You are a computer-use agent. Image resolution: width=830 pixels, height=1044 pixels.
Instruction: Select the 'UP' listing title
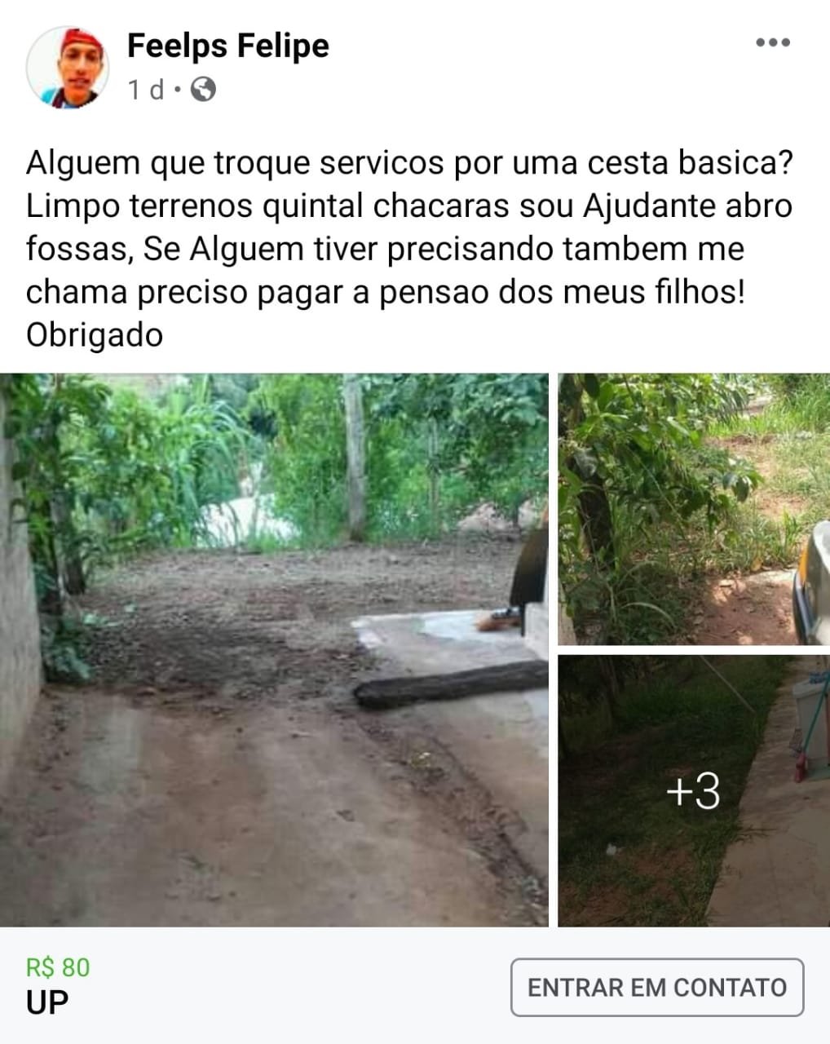pos(47,1002)
